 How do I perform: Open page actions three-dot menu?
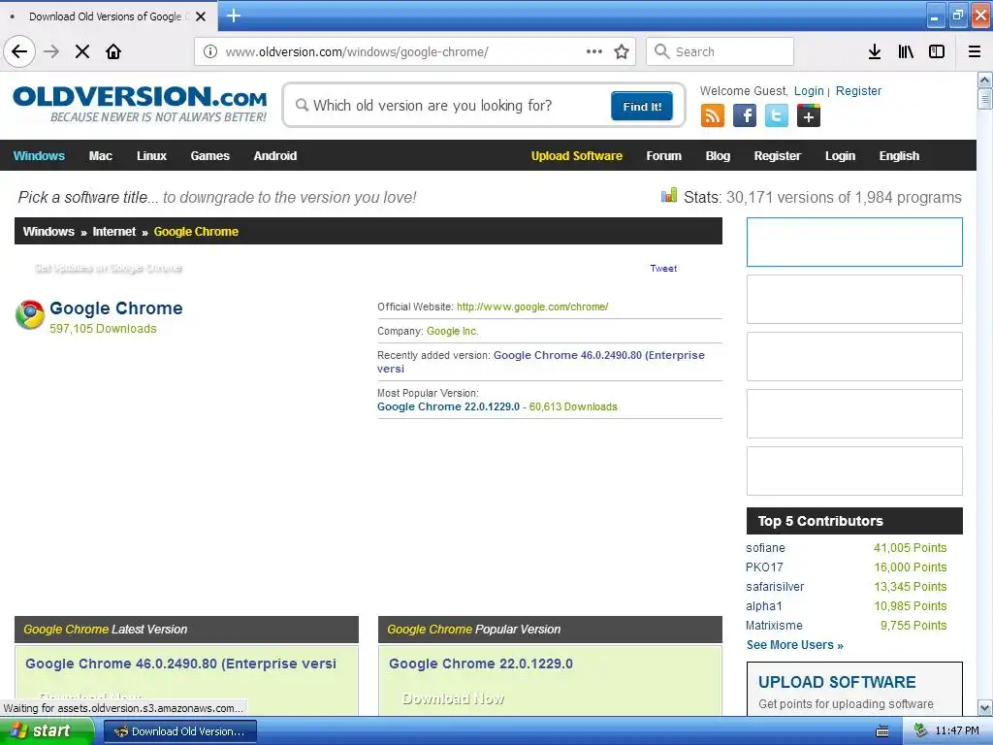(594, 51)
